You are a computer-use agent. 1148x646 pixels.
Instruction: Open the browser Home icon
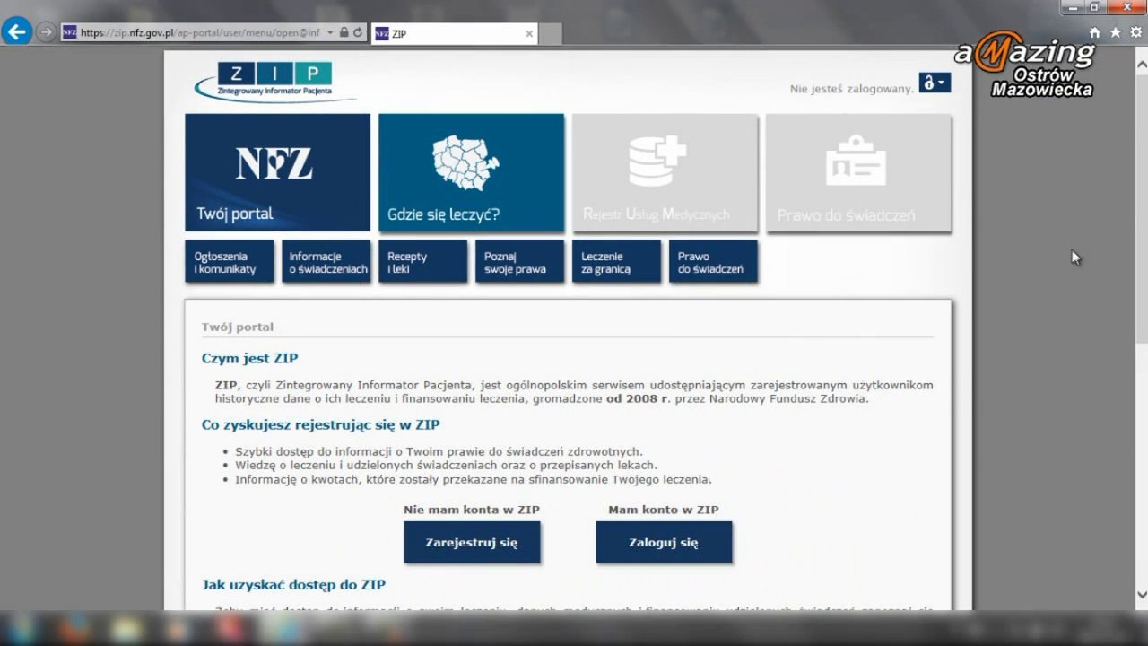point(1094,32)
